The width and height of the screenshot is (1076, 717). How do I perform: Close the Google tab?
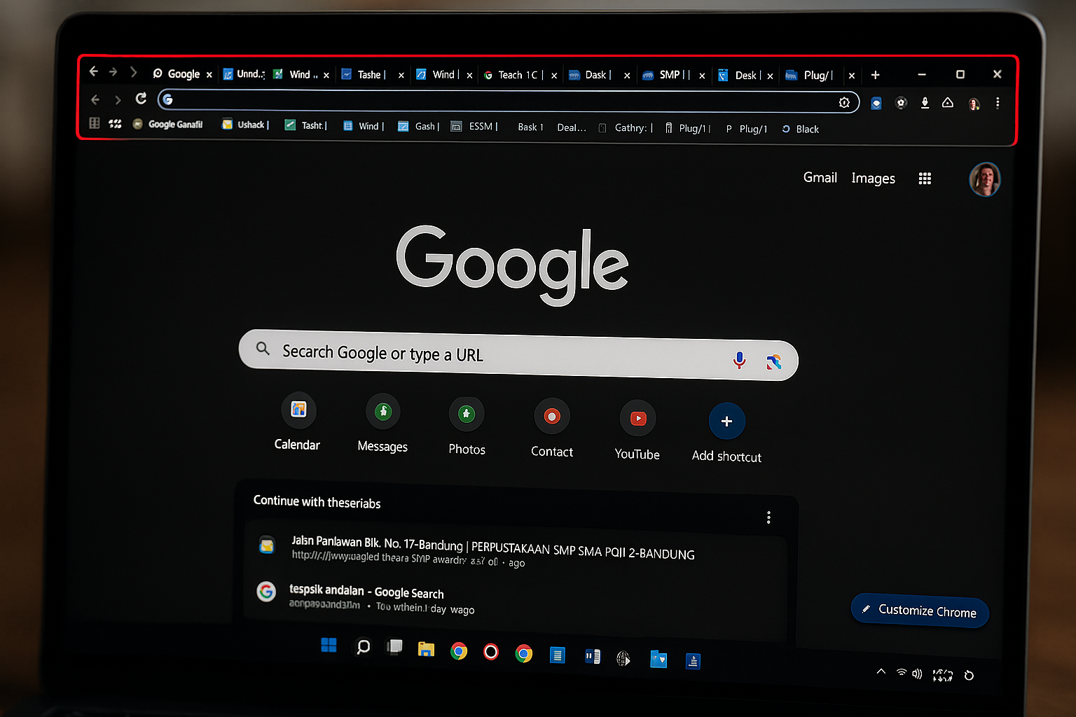(209, 74)
